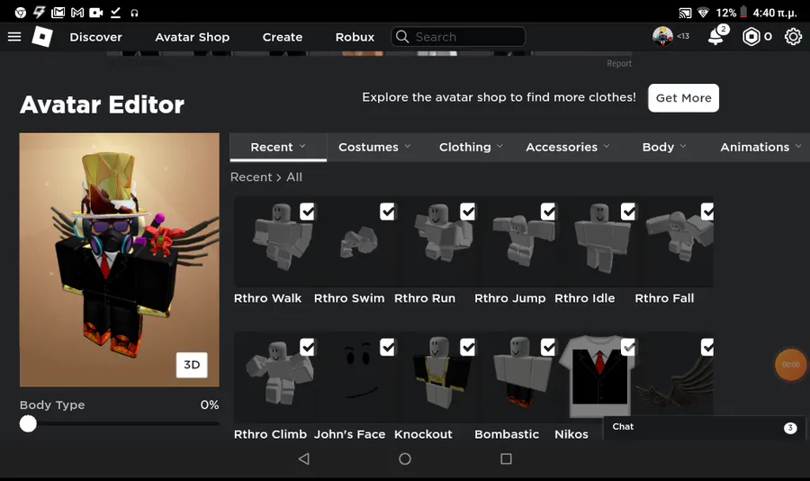Expand the Animations dropdown chevron

[x=798, y=146]
